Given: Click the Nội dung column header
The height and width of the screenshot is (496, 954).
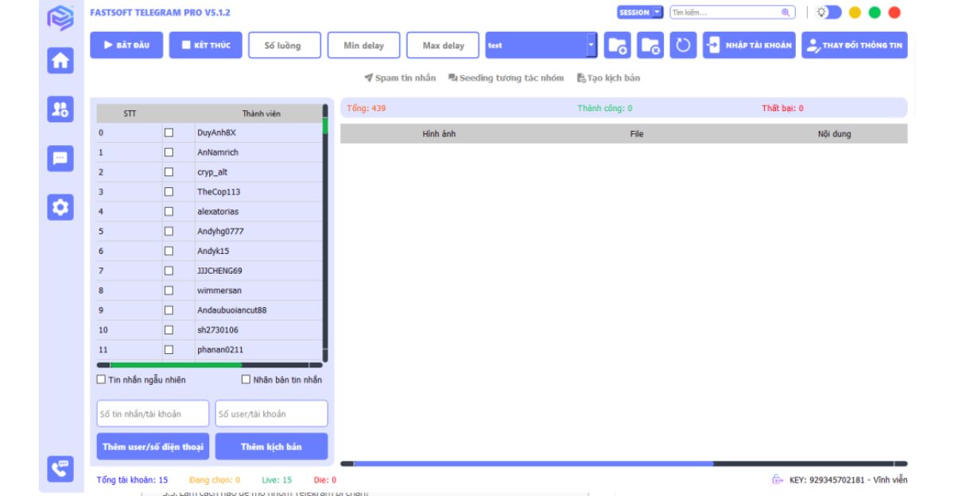Looking at the screenshot, I should coord(834,134).
